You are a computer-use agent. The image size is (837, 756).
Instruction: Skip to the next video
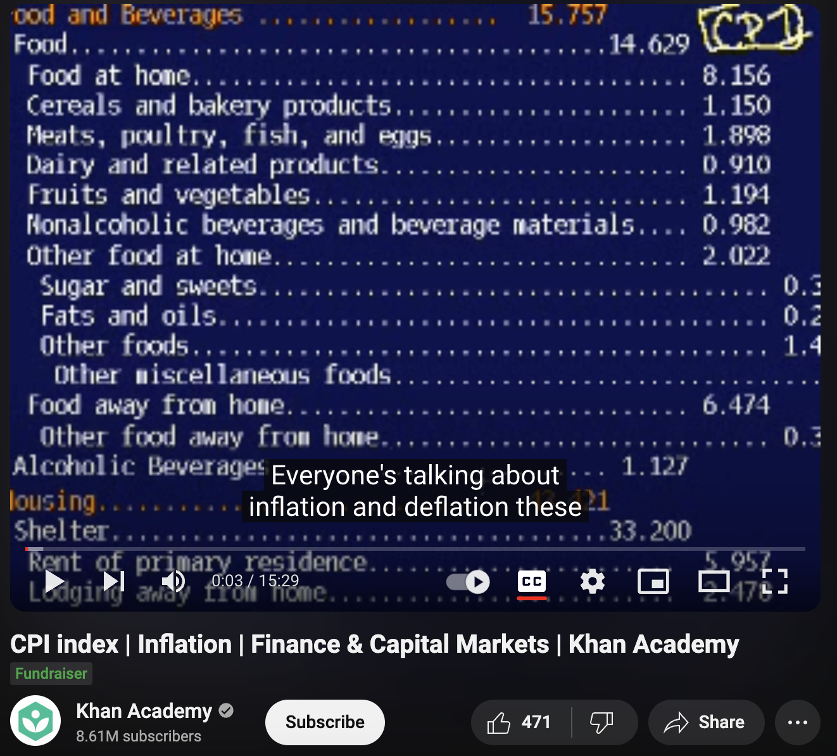pos(113,581)
